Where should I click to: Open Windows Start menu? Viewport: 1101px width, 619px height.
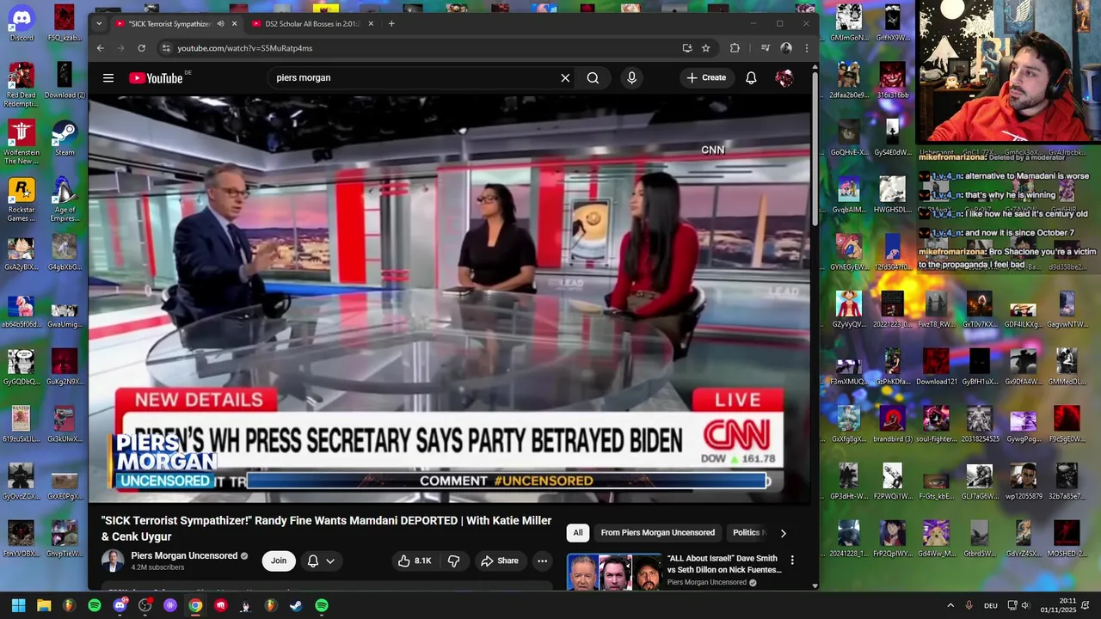click(18, 605)
